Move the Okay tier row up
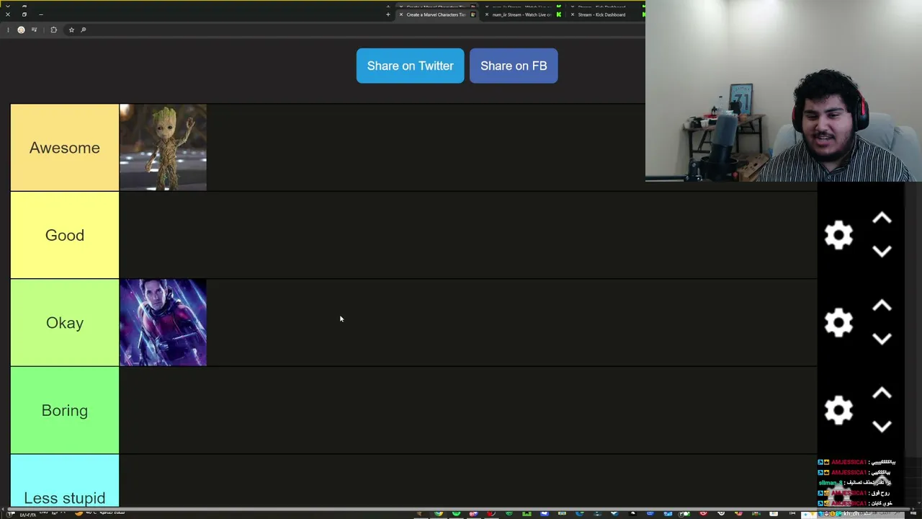The image size is (922, 519). tap(882, 306)
